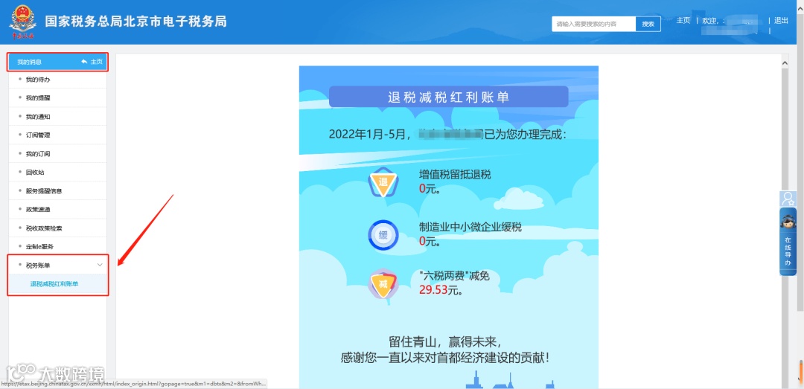Click 退出 to log out
The height and width of the screenshot is (389, 804).
coord(781,21)
